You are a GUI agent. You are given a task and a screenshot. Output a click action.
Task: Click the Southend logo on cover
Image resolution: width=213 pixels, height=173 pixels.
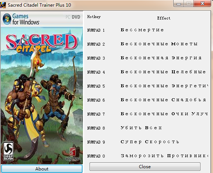point(73,154)
